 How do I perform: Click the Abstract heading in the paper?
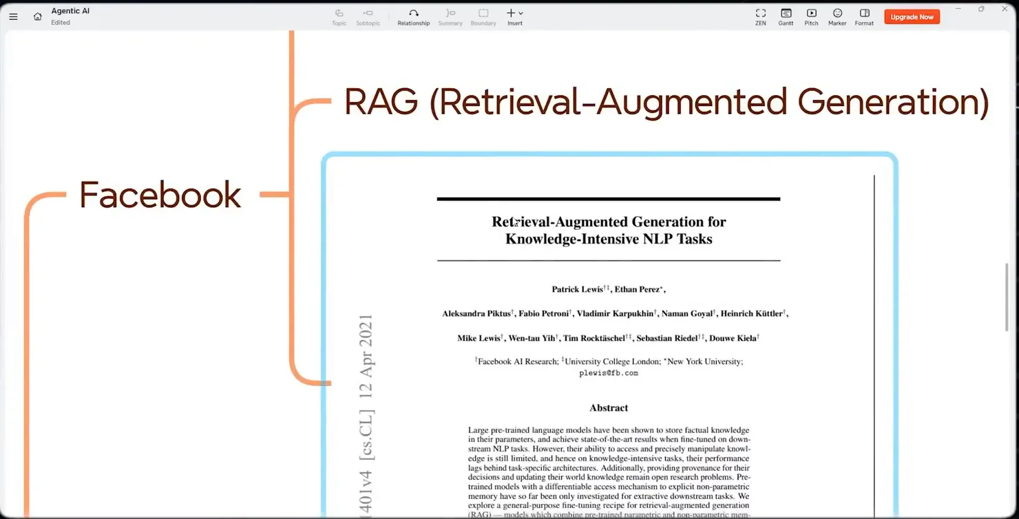(x=609, y=407)
